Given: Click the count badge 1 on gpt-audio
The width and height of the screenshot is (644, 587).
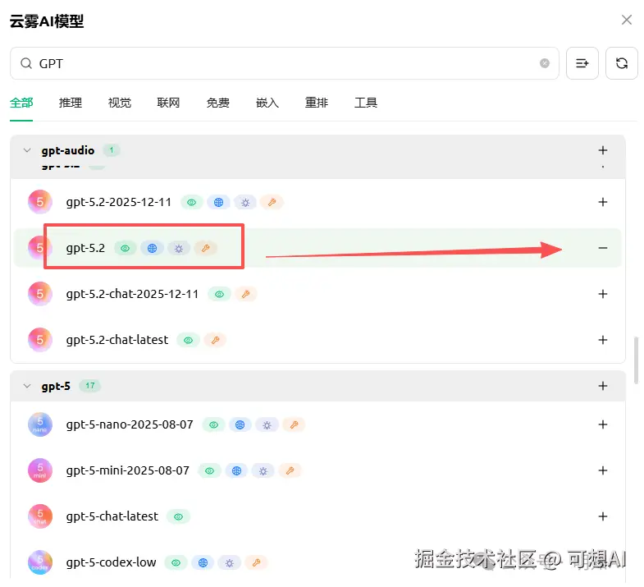Looking at the screenshot, I should click(112, 150).
